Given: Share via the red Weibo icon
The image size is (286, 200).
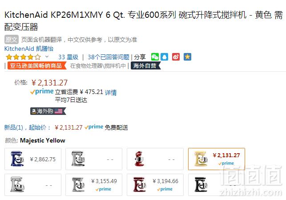Looking at the screenshot, I should coord(176,57).
